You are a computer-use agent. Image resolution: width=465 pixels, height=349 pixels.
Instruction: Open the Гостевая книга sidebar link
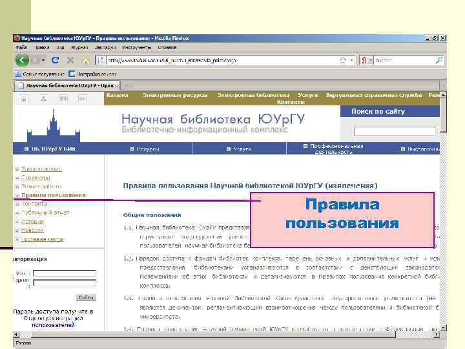point(42,239)
